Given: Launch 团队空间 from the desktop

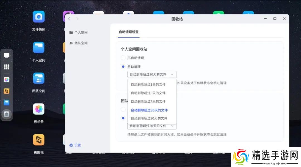Looking at the screenshot, I should [38, 79].
